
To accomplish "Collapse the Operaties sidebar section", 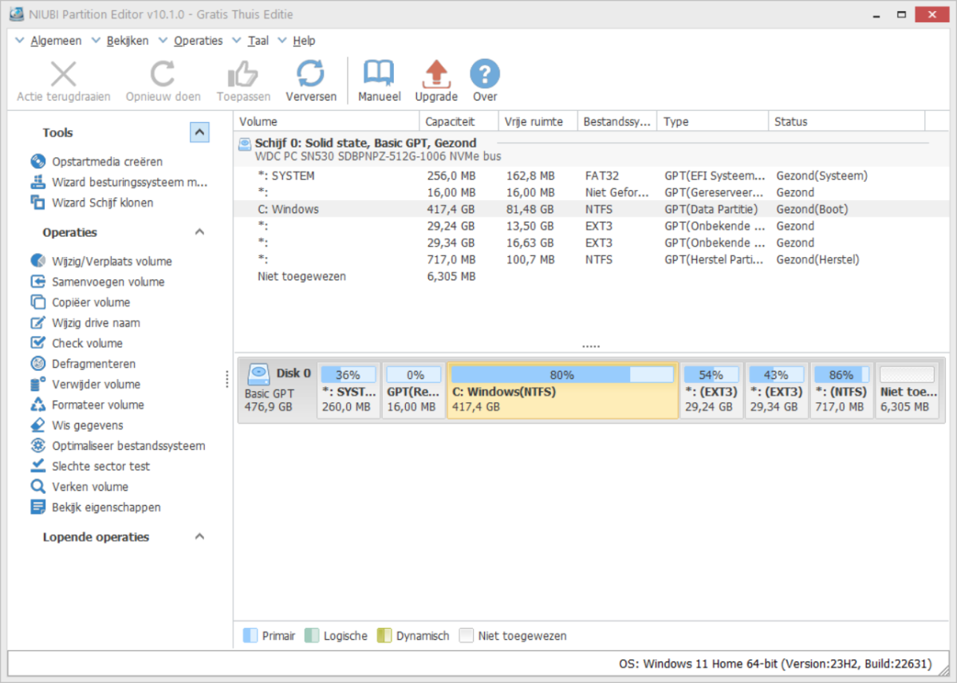I will tap(199, 232).
